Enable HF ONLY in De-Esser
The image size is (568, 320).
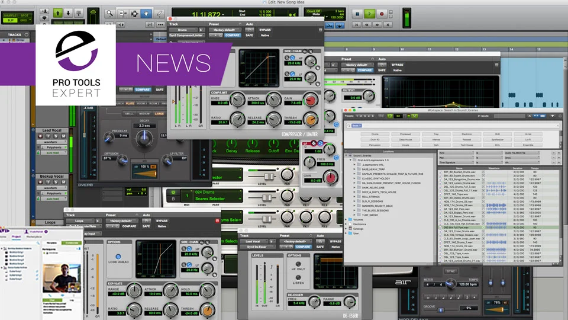pos(298,264)
